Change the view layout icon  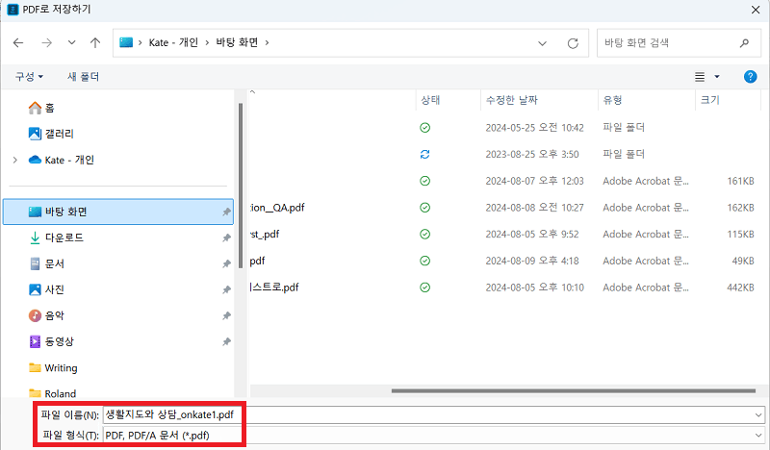click(x=700, y=77)
